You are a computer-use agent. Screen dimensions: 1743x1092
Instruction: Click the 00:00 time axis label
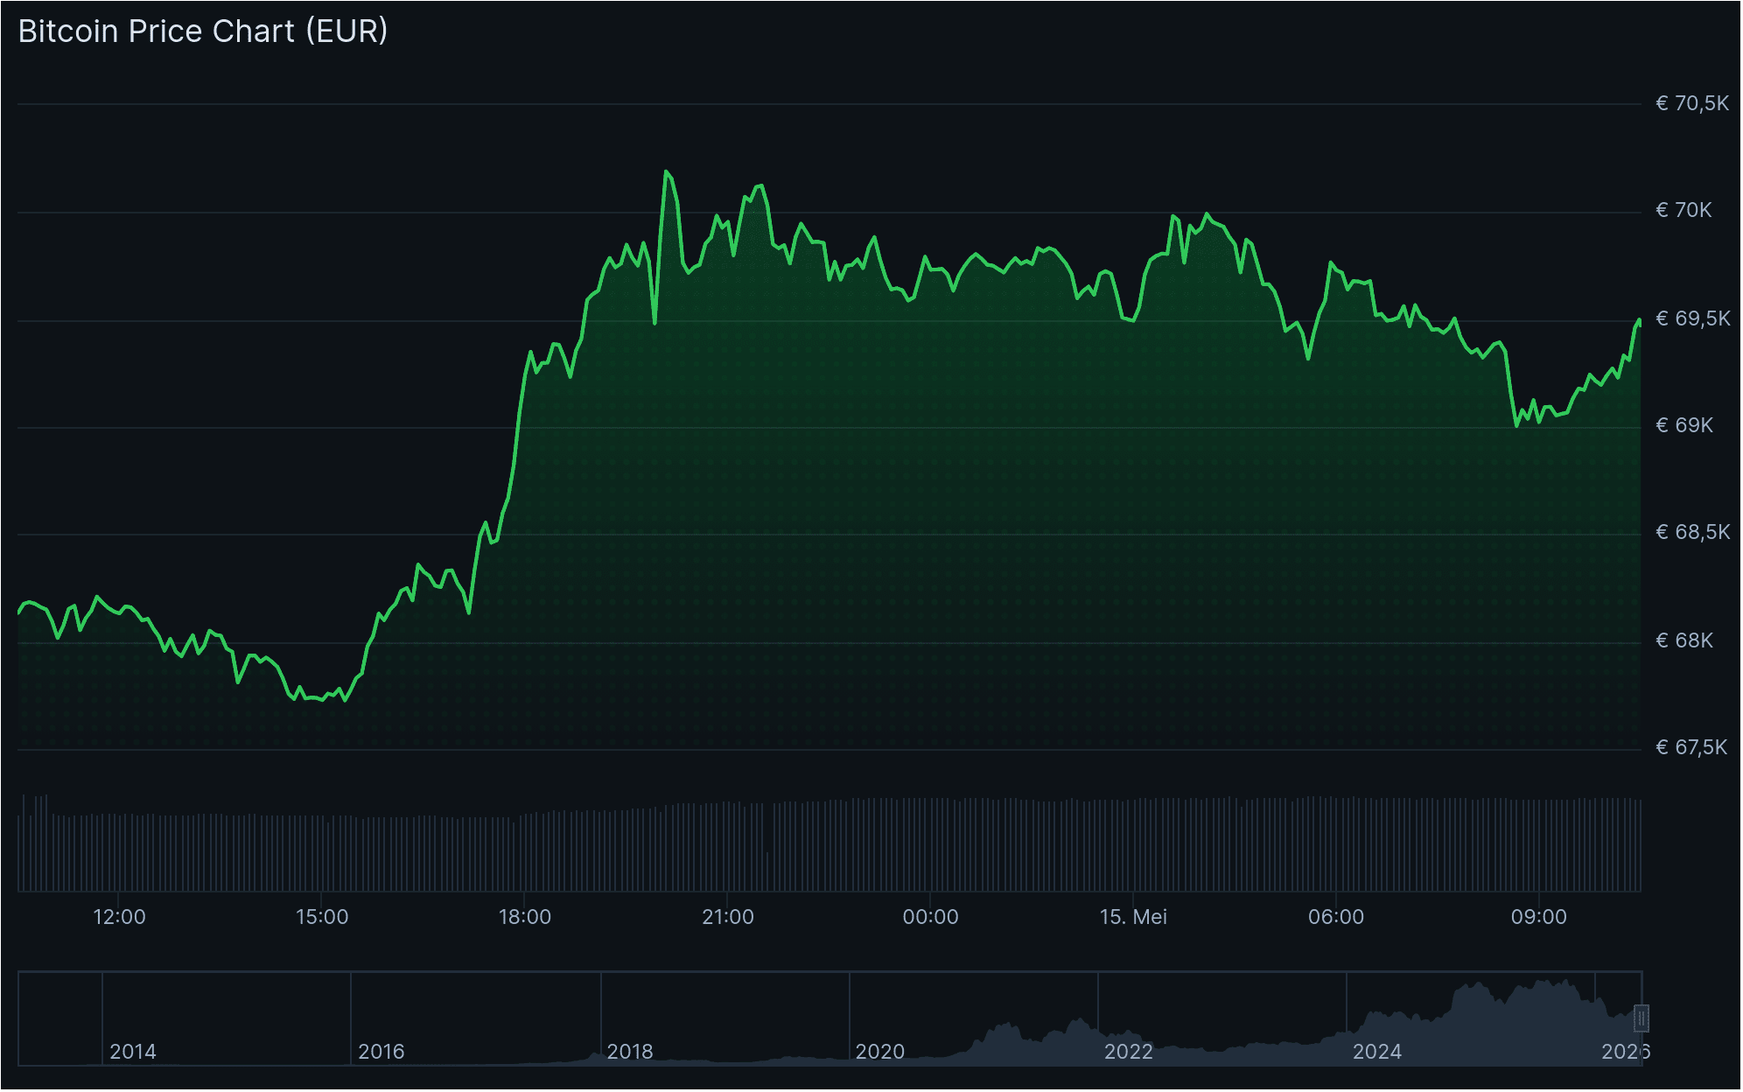coord(930,917)
